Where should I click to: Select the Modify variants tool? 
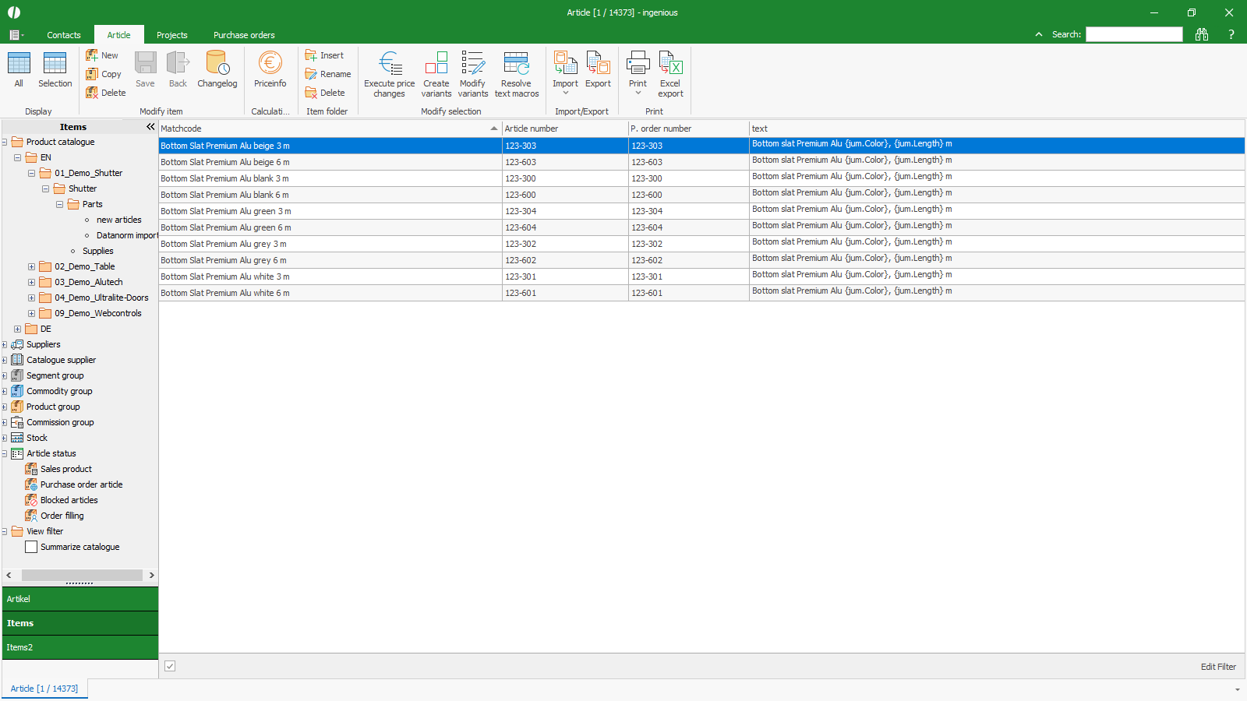click(472, 64)
